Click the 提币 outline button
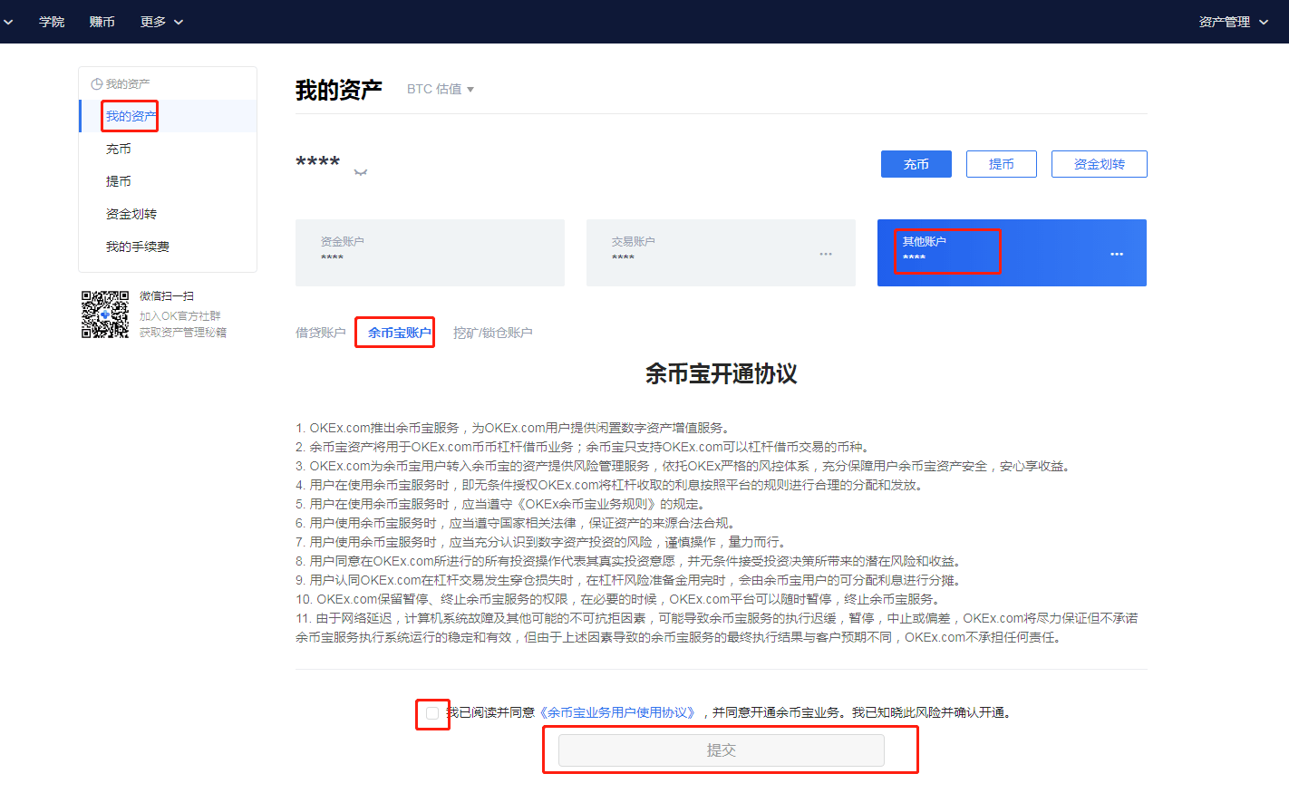 pyautogui.click(x=1002, y=164)
